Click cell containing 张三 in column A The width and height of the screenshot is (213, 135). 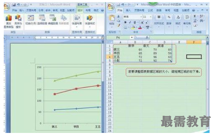click(x=120, y=49)
